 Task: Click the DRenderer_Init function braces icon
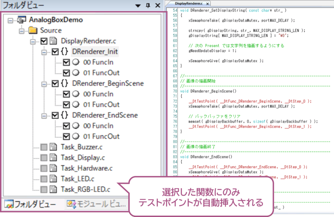[65, 52]
